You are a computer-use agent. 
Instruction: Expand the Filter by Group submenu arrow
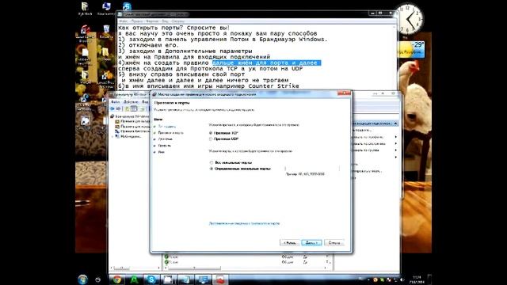click(x=396, y=150)
